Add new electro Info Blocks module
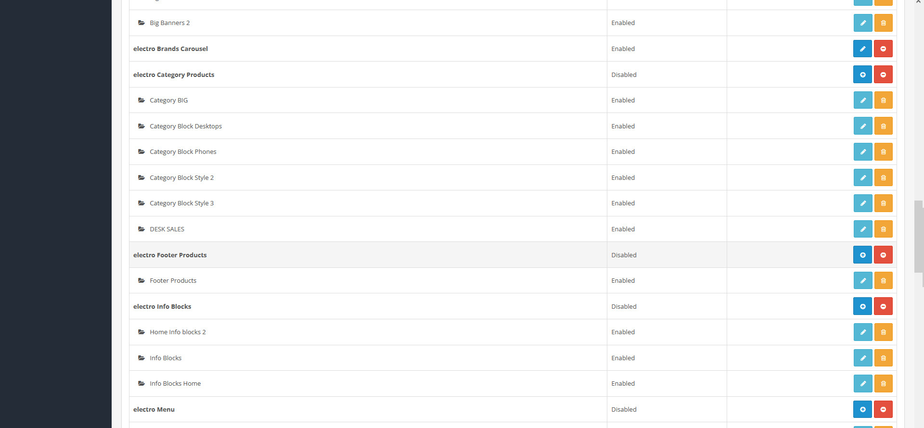The width and height of the screenshot is (924, 428). click(x=863, y=306)
